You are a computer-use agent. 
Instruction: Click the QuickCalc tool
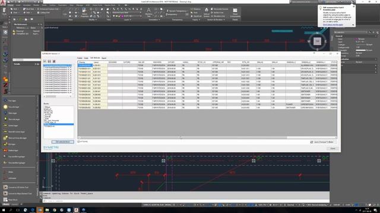[197, 16]
